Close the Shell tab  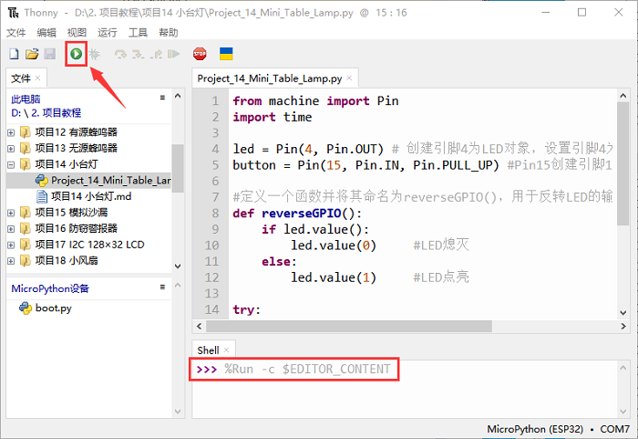tap(228, 350)
